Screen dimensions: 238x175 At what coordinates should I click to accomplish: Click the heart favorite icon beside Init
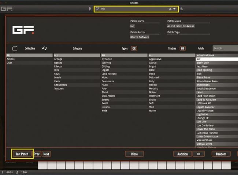pos(97,9)
